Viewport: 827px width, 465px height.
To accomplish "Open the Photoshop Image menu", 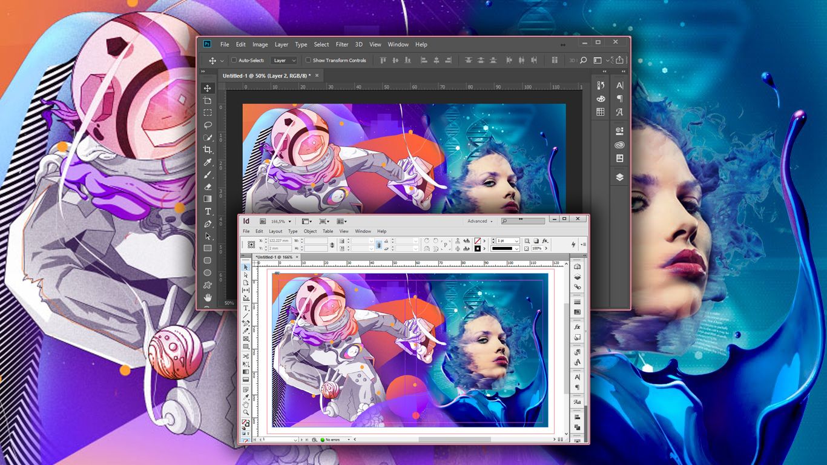I will tap(260, 44).
